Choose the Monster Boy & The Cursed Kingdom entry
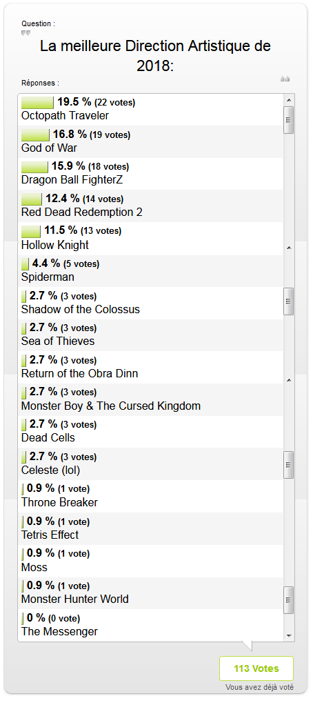This screenshot has width=313, height=705. pos(150,399)
